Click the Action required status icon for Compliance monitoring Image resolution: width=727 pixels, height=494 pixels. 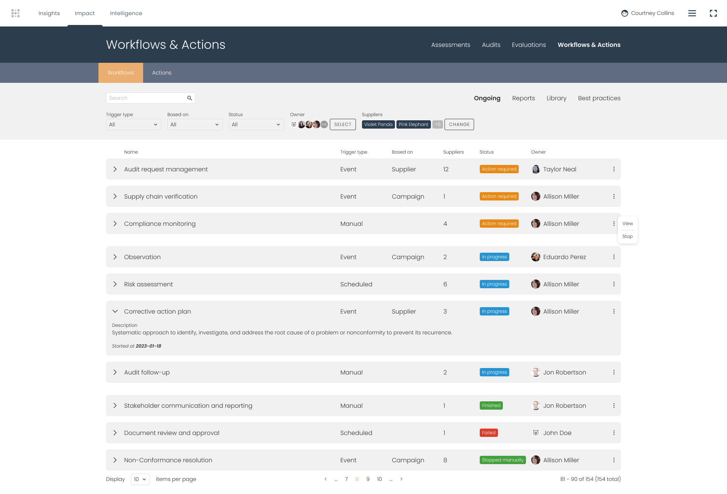(x=499, y=223)
